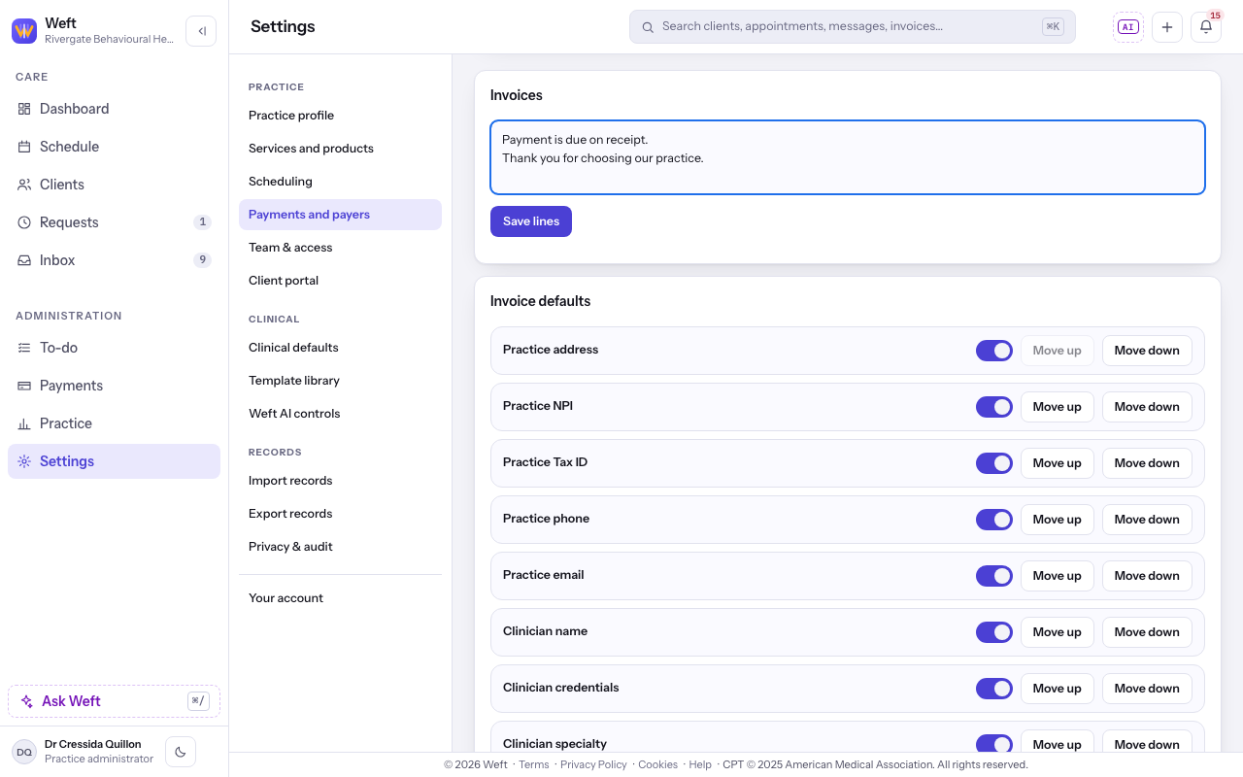
Task: Toggle the Practice email switch
Action: [994, 576]
